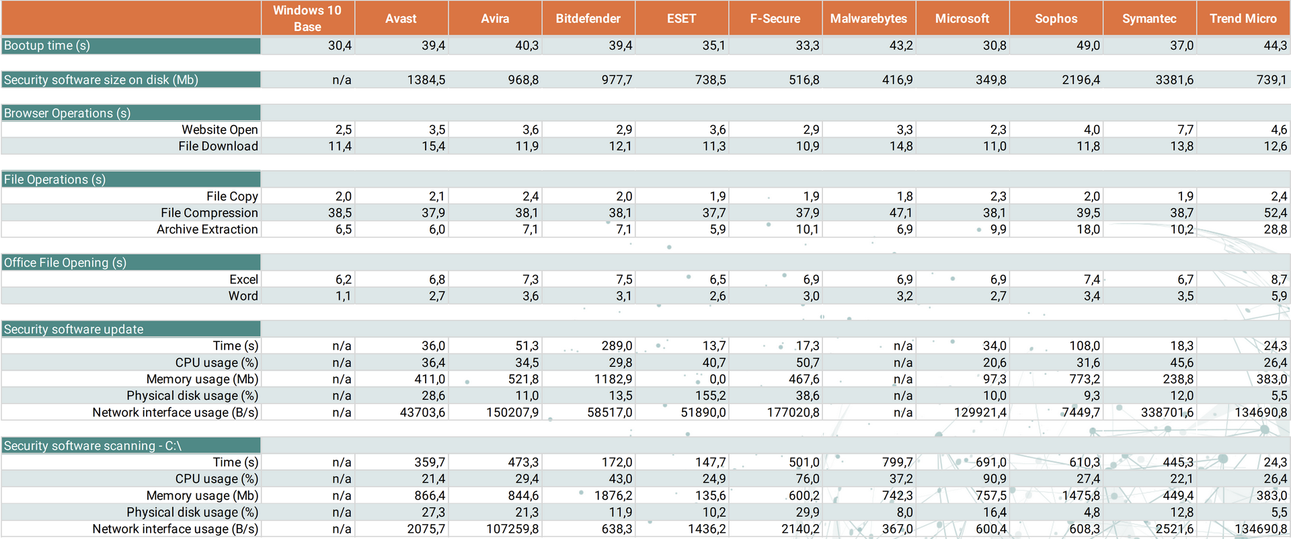Select the Trend Micro column header
1291x539 pixels.
pos(1243,18)
